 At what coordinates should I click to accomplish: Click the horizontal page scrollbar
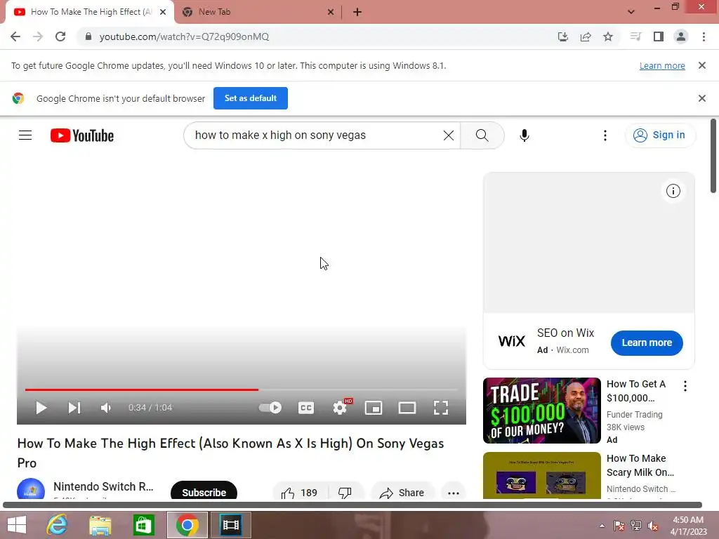pyautogui.click(x=352, y=505)
